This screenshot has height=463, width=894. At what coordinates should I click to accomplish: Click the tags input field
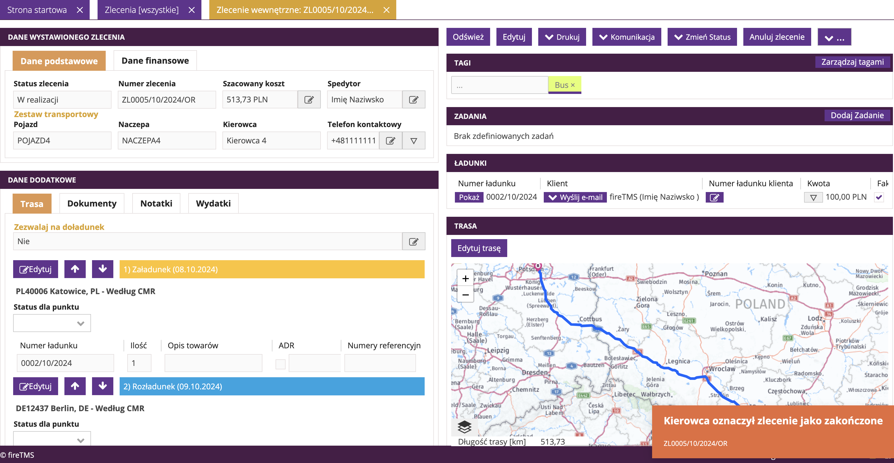coord(499,85)
